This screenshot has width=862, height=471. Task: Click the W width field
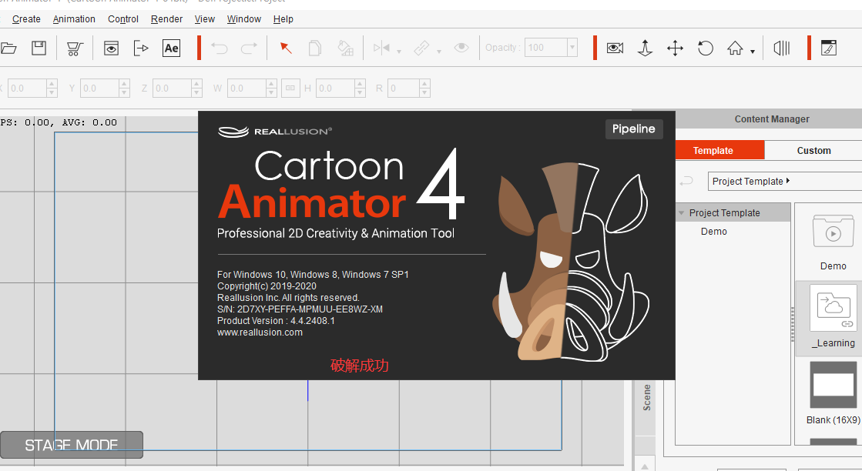[247, 88]
